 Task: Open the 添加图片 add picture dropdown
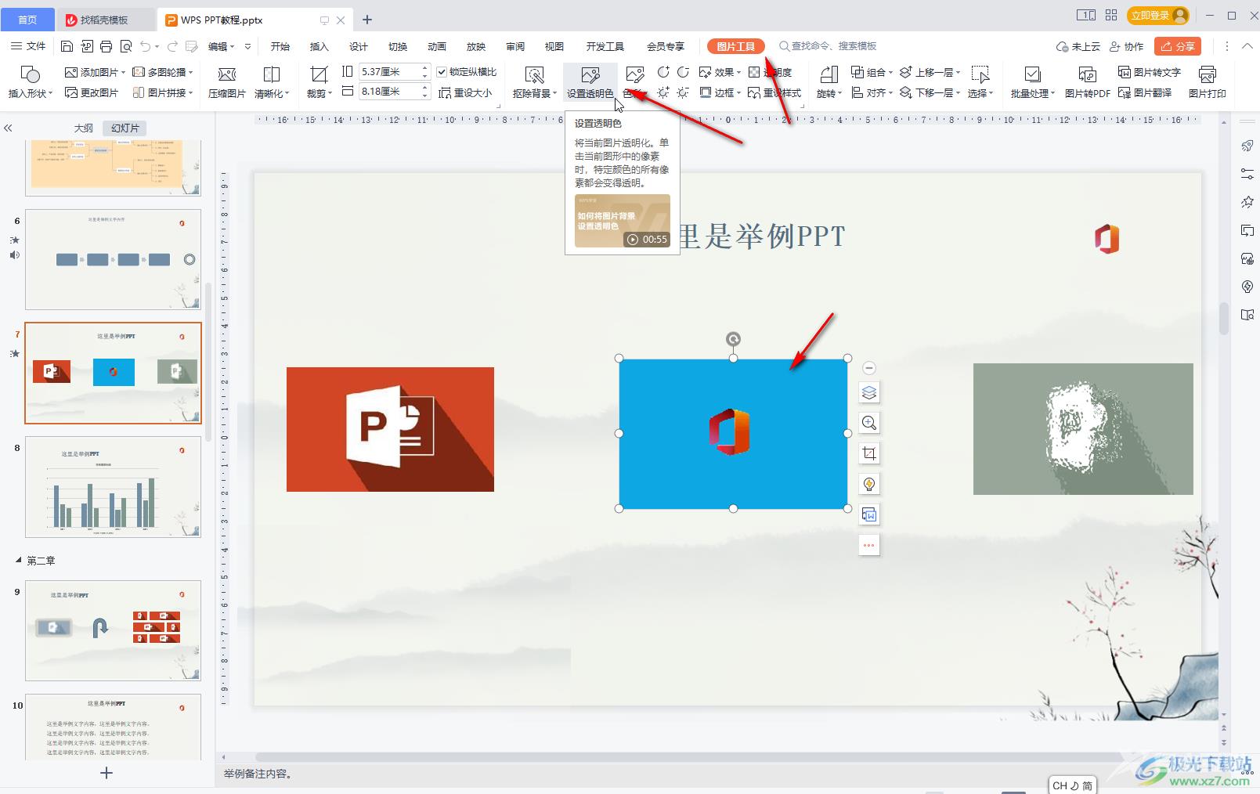[95, 72]
